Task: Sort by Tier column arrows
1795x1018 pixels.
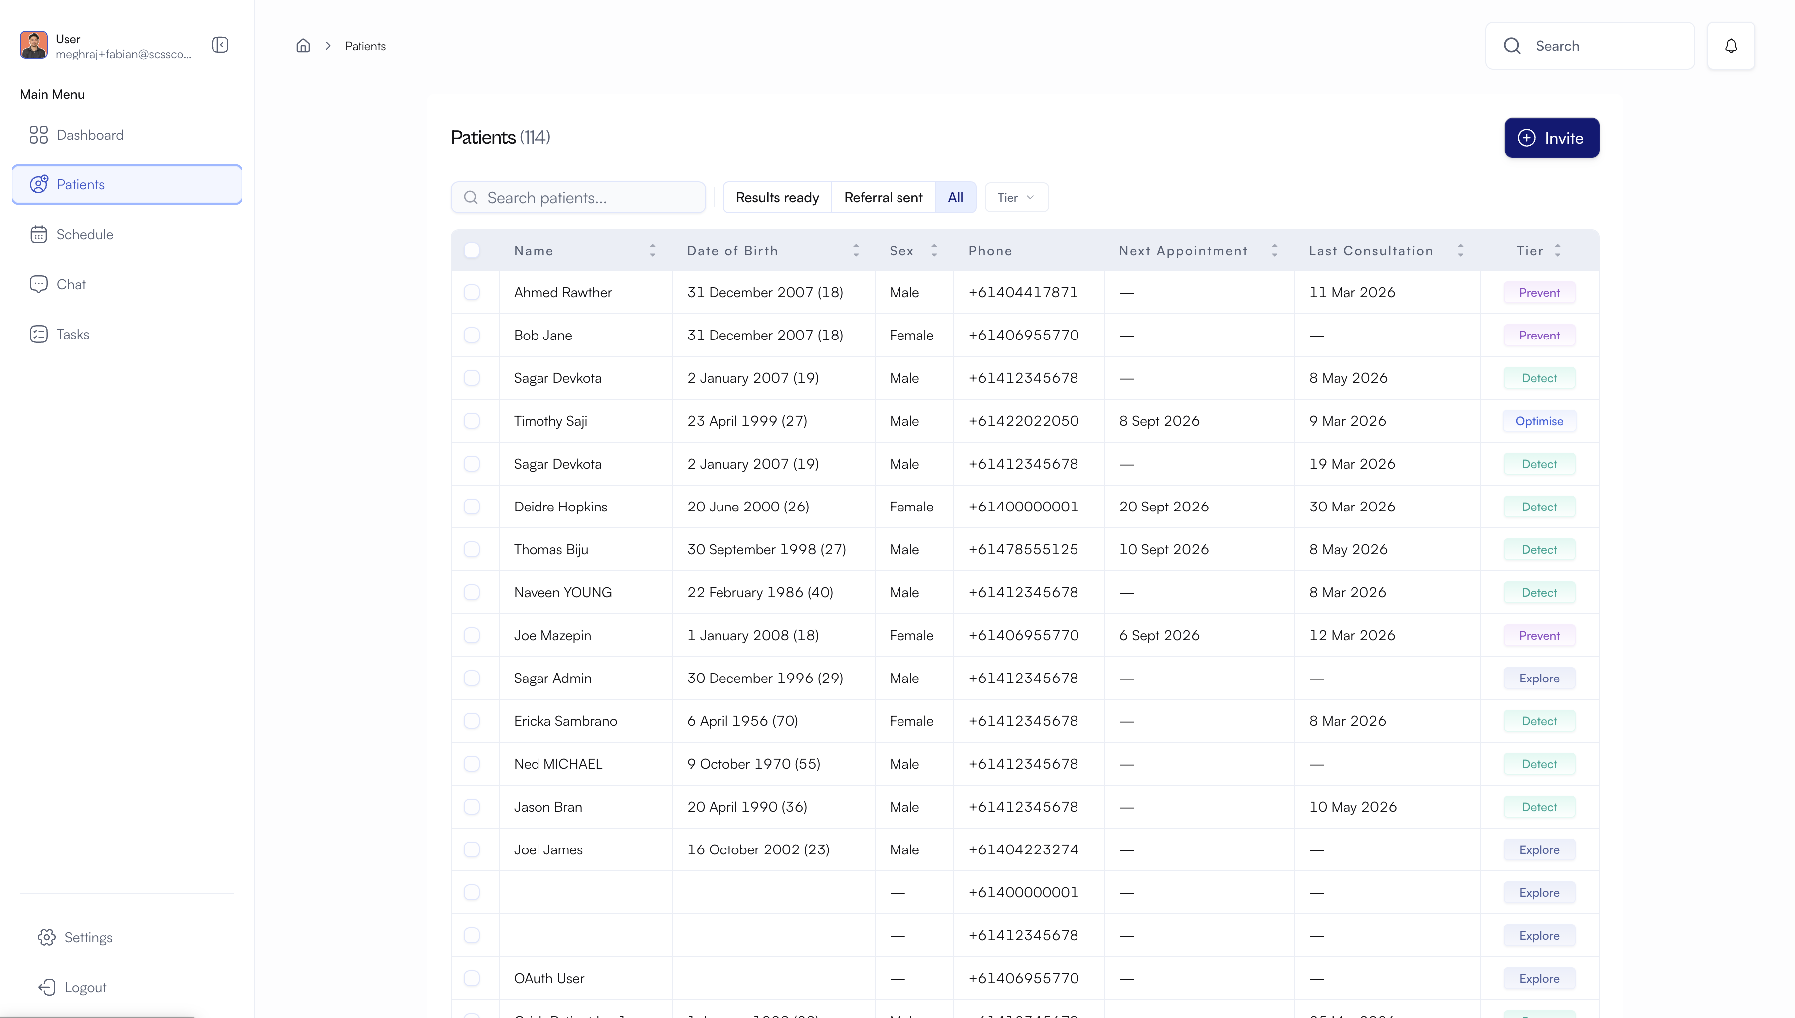Action: (x=1557, y=250)
